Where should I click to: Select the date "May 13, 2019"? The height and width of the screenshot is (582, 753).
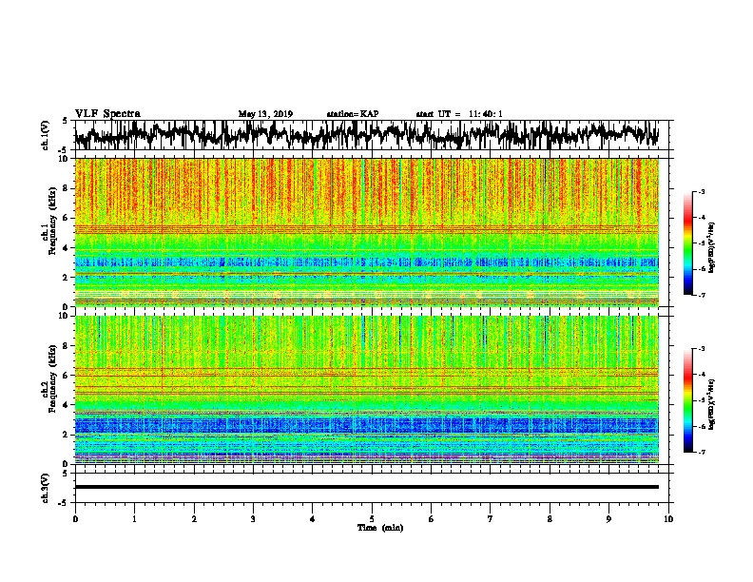point(265,114)
